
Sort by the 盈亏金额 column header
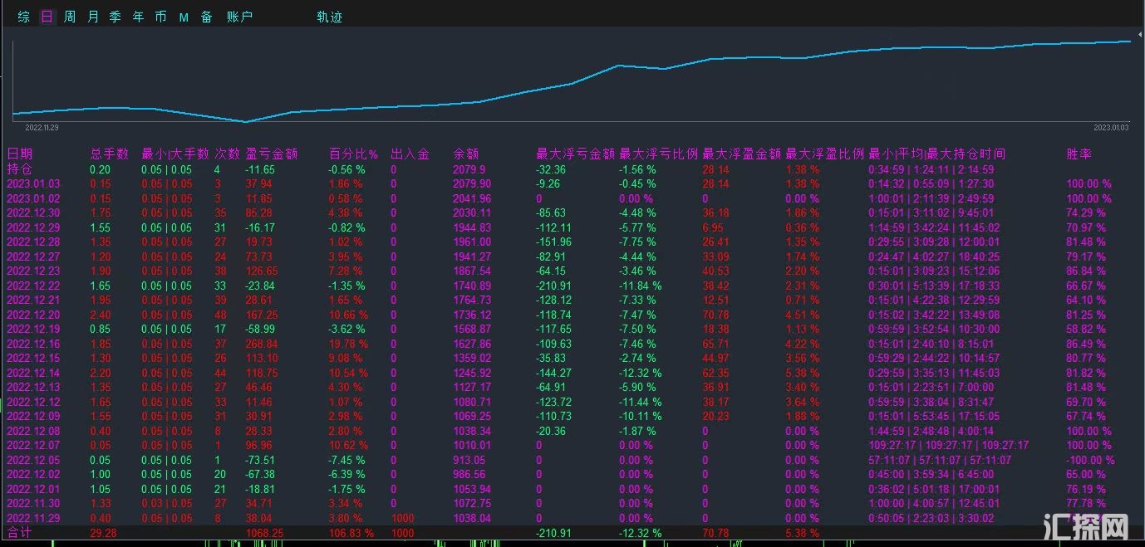(271, 154)
